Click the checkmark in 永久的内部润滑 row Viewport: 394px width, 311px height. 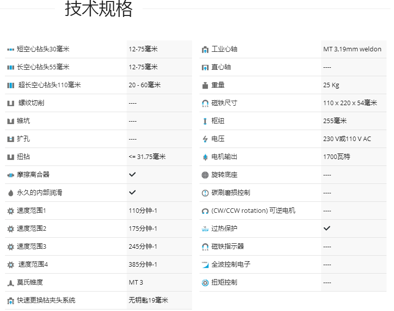(132, 192)
